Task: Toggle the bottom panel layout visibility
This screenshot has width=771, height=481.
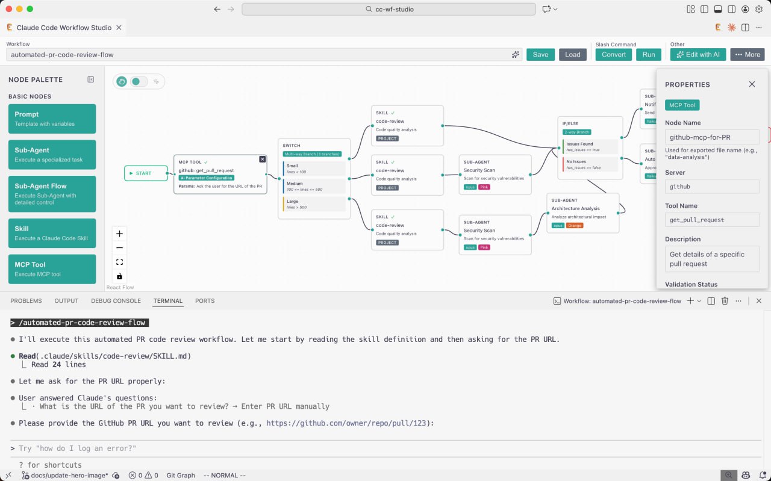Action: pyautogui.click(x=718, y=9)
